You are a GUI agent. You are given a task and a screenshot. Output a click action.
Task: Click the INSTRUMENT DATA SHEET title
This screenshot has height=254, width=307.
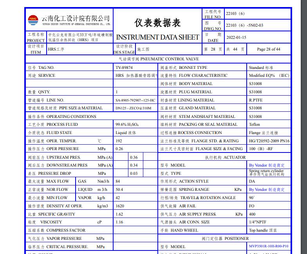tap(157, 37)
